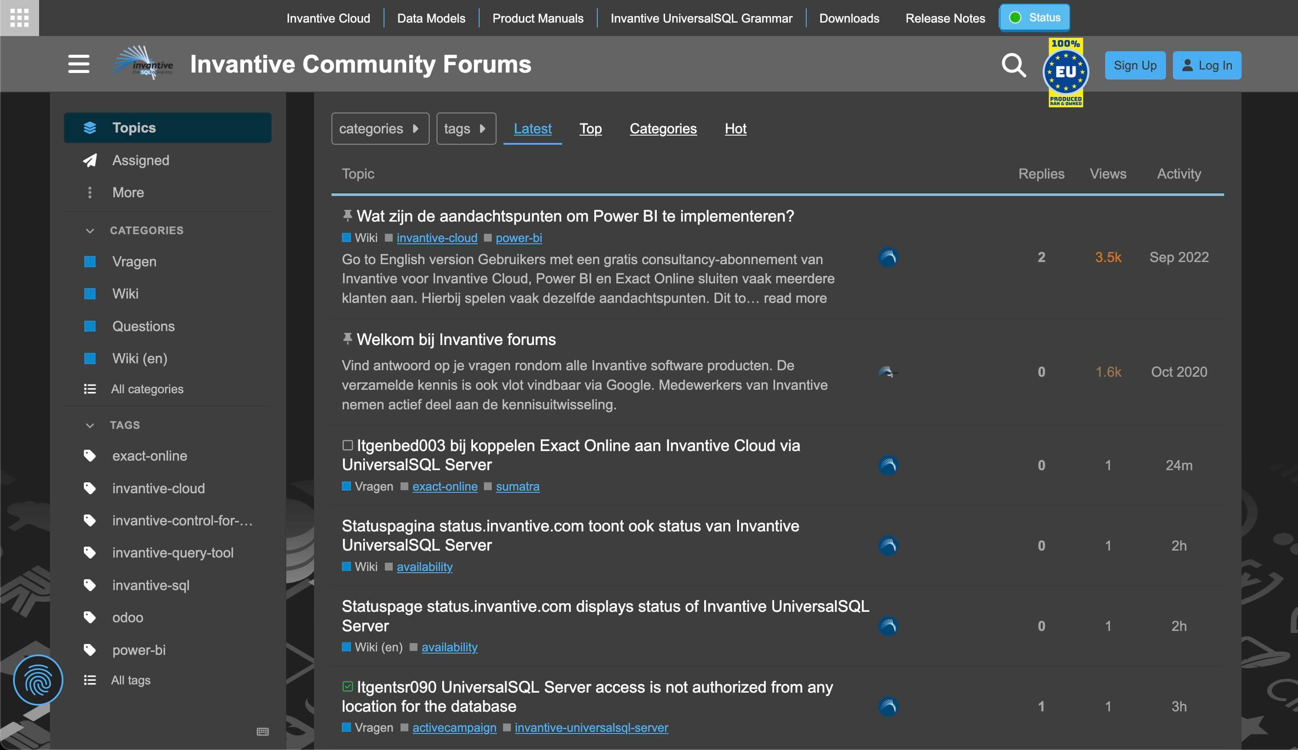Open the Assigned paper plane item
Image resolution: width=1298 pixels, height=750 pixels.
point(90,160)
